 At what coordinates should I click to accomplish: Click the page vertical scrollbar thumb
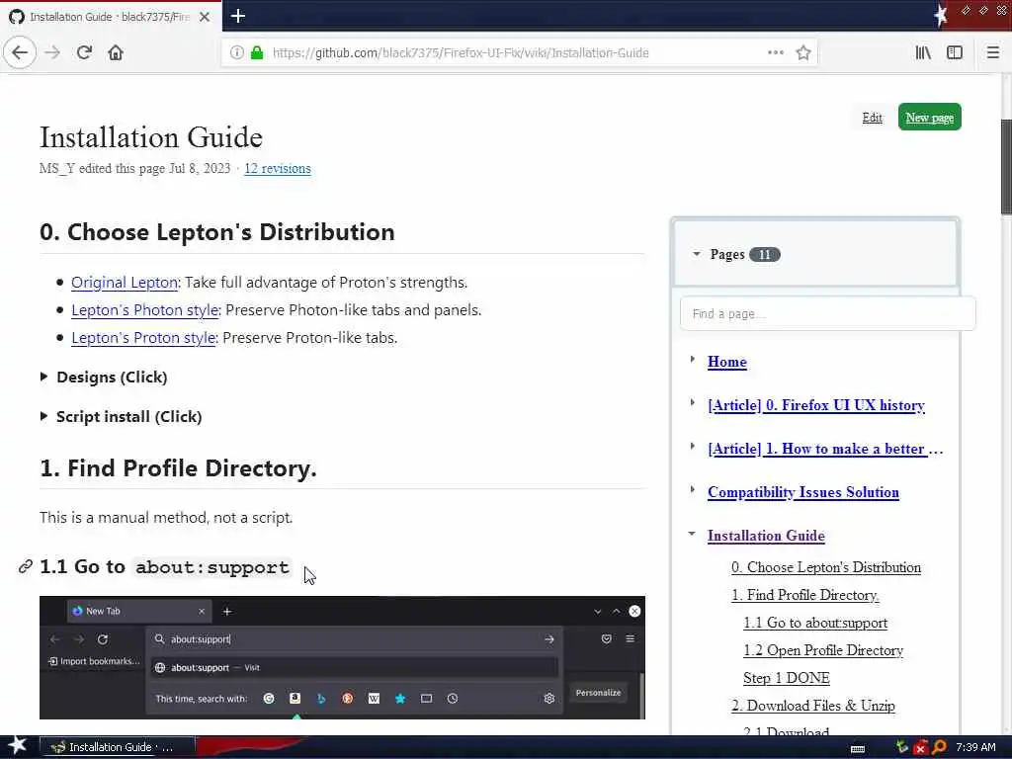pyautogui.click(x=1005, y=166)
